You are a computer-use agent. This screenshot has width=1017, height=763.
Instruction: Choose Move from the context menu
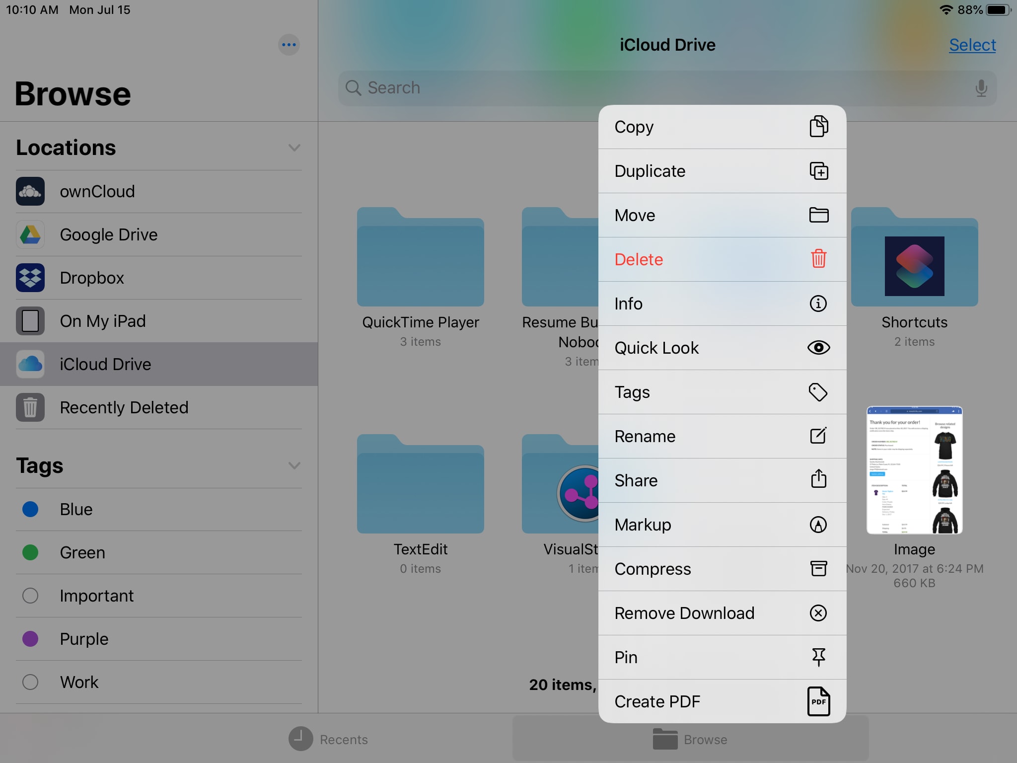tap(722, 215)
